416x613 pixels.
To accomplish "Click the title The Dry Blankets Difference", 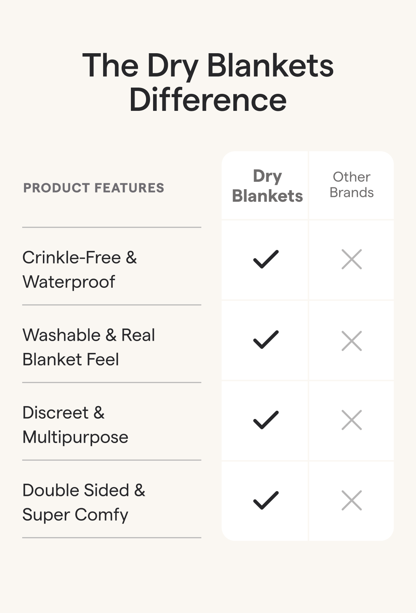I will [x=208, y=82].
